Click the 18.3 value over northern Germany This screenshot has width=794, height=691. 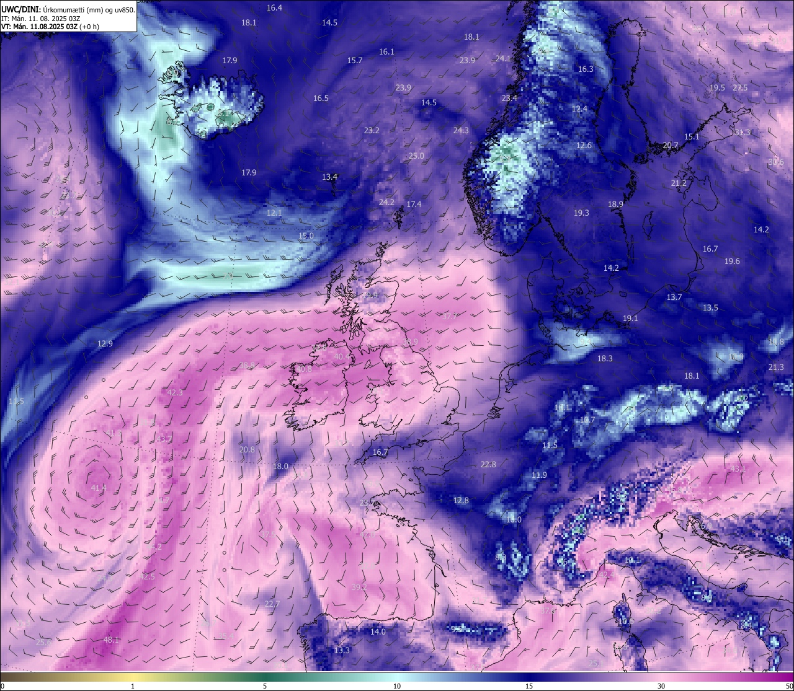click(x=605, y=358)
